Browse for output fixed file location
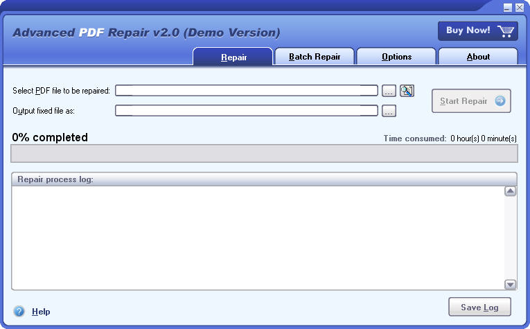Image resolution: width=530 pixels, height=329 pixels. click(389, 111)
